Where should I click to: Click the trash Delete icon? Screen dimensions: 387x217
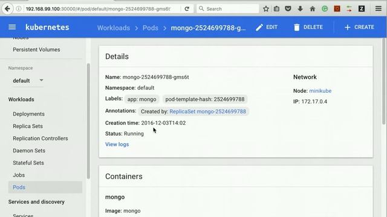297,27
